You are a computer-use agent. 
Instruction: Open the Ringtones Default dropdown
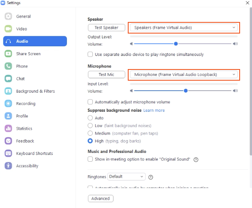pyautogui.click(x=127, y=177)
